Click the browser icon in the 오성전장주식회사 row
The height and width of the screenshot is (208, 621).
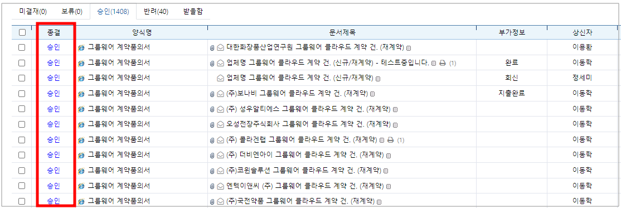pyautogui.click(x=81, y=124)
